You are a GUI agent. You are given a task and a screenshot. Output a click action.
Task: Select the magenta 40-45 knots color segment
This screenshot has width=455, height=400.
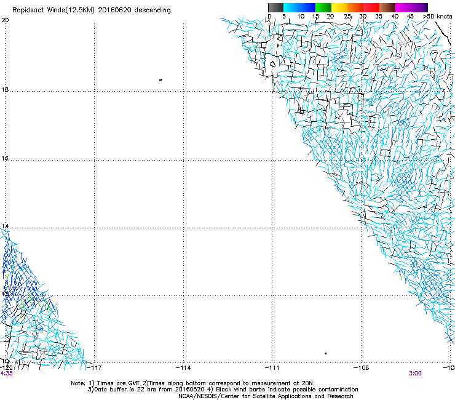[x=403, y=7]
